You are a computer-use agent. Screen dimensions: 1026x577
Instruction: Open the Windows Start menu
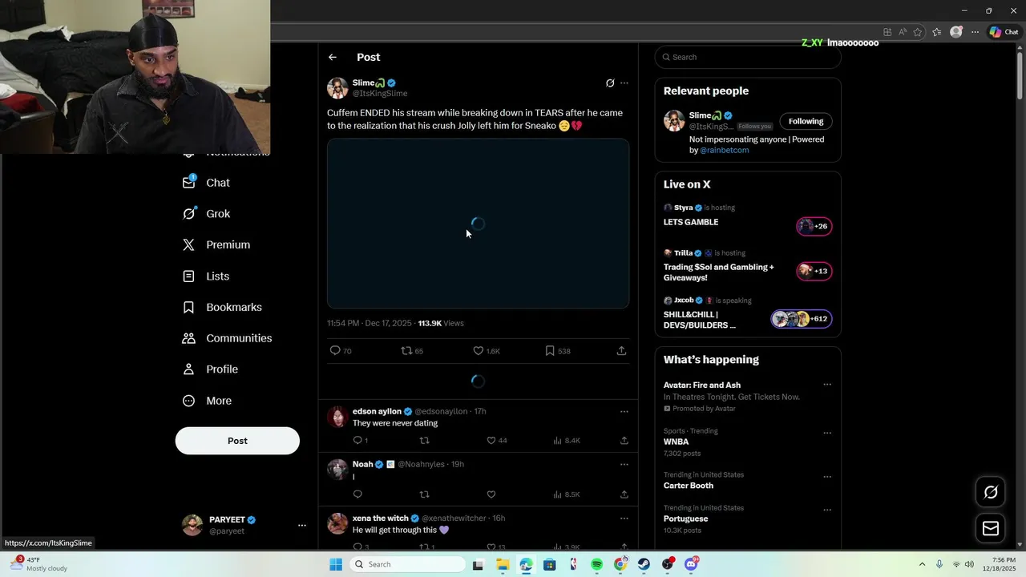(336, 564)
